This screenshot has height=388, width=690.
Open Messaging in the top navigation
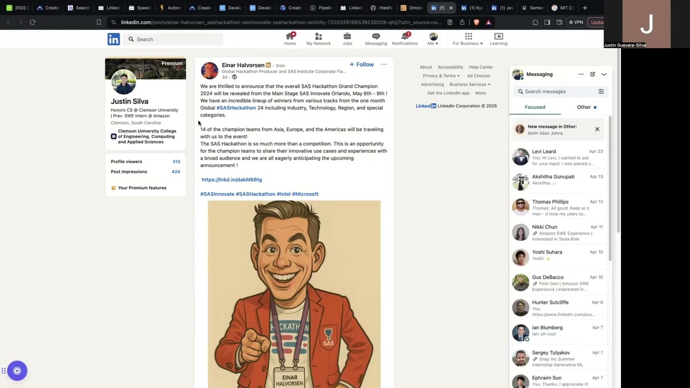pyautogui.click(x=376, y=39)
